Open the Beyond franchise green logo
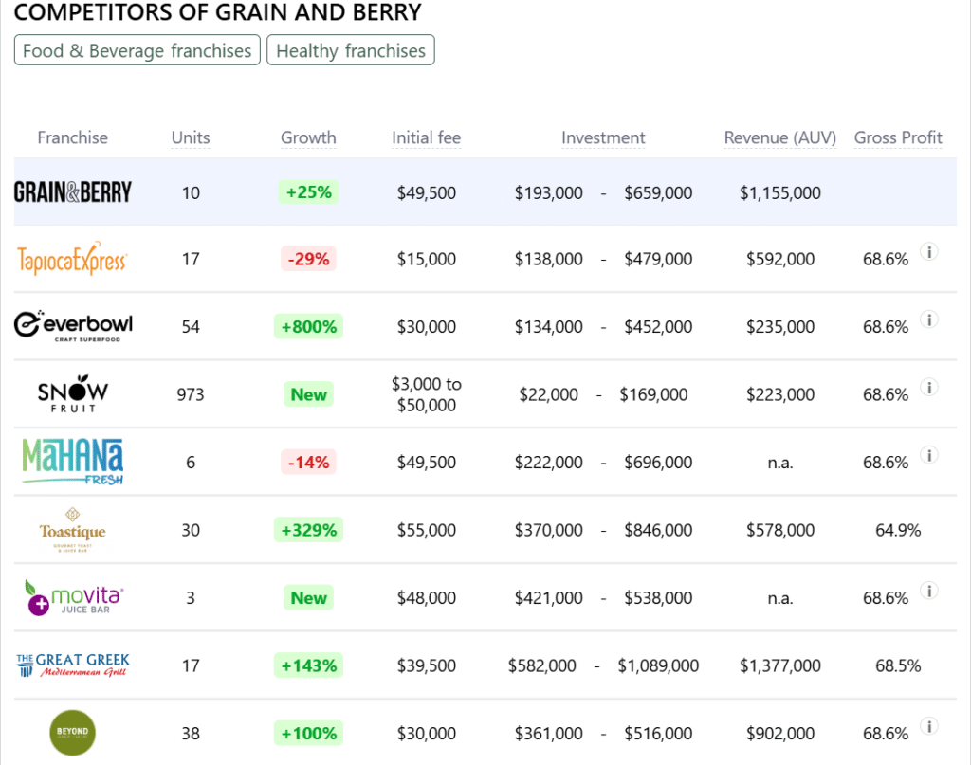The height and width of the screenshot is (765, 971). (x=72, y=733)
